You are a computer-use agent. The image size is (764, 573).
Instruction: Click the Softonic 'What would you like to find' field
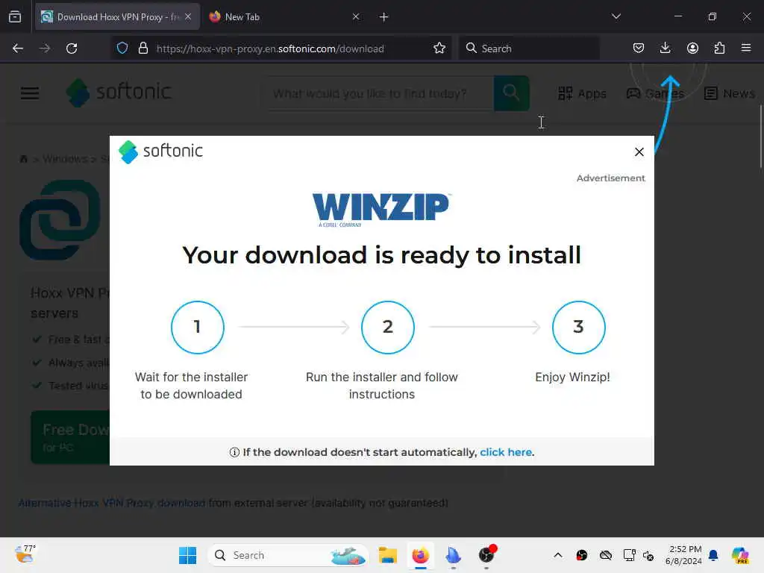pyautogui.click(x=380, y=93)
